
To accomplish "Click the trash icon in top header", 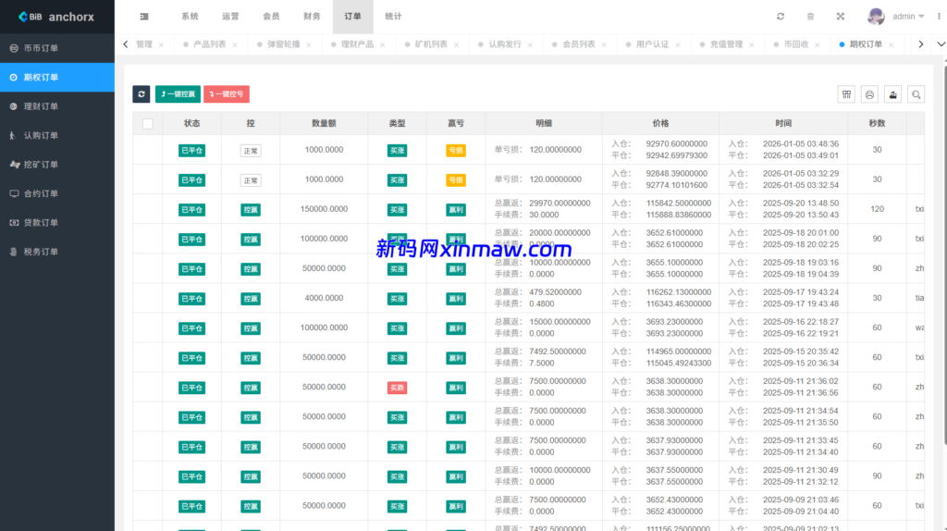I will click(x=810, y=17).
